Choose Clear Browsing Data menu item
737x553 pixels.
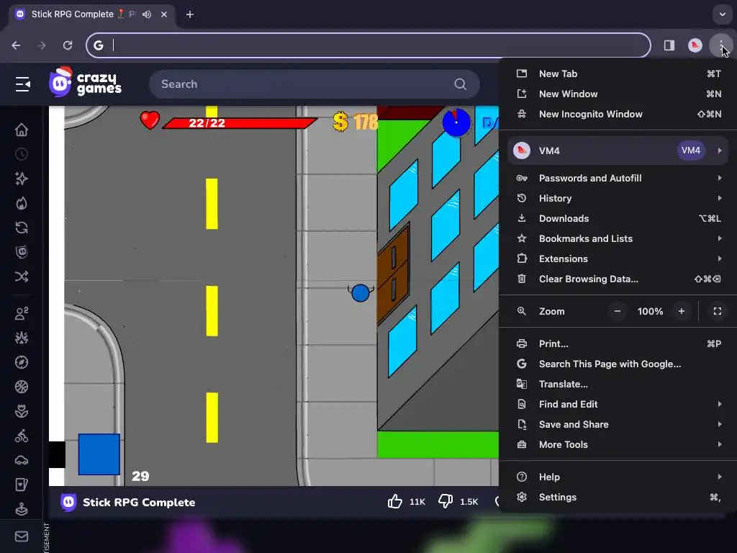[618, 279]
